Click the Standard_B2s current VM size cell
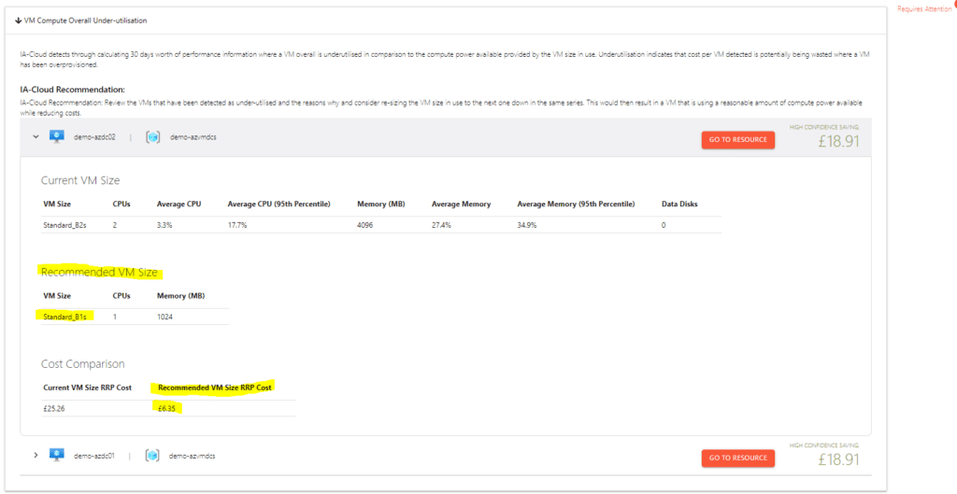 (x=65, y=225)
